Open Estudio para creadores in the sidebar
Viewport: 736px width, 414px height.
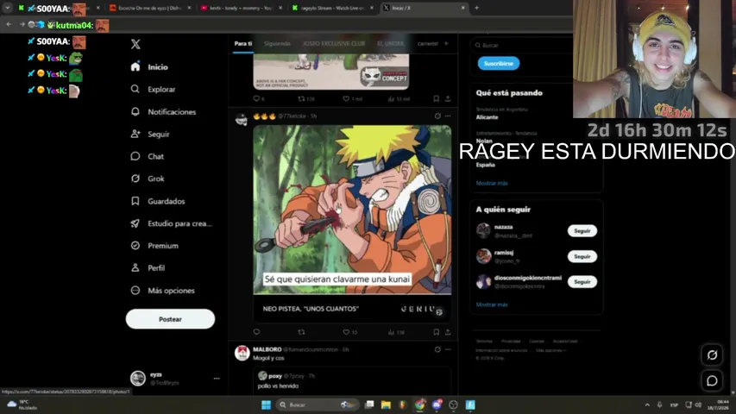point(172,223)
